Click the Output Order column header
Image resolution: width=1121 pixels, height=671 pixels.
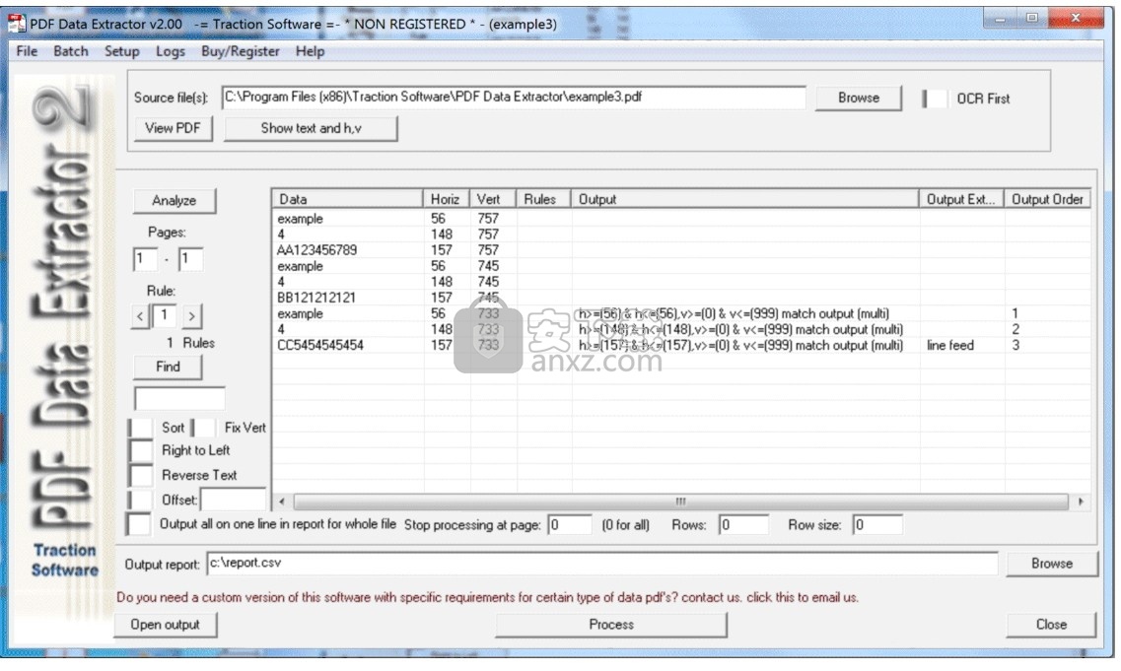click(x=1047, y=199)
